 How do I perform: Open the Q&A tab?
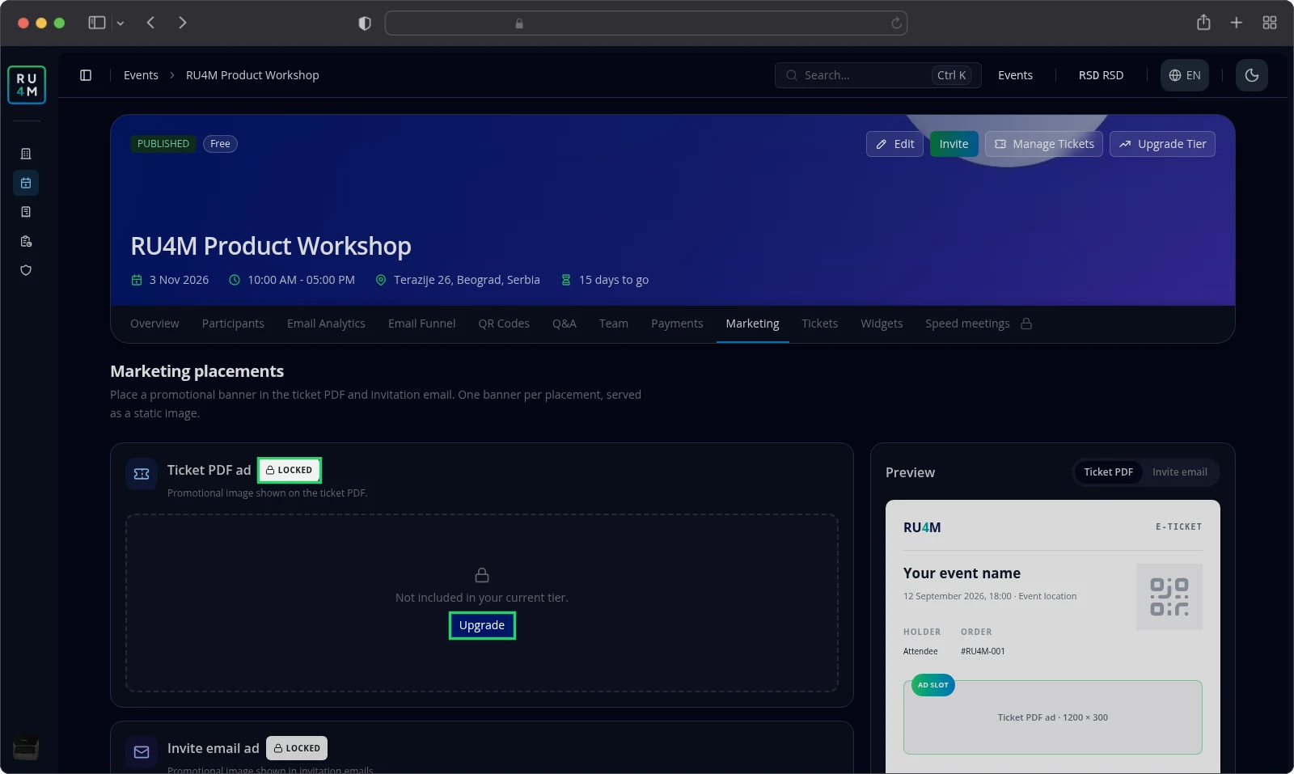coord(565,324)
